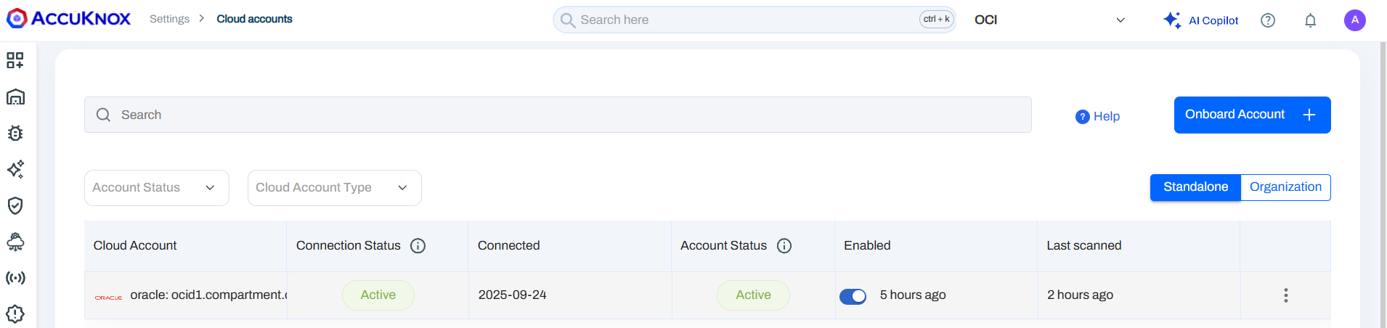Open the notifications bell icon
Image resolution: width=1387 pixels, height=328 pixels.
[1310, 20]
